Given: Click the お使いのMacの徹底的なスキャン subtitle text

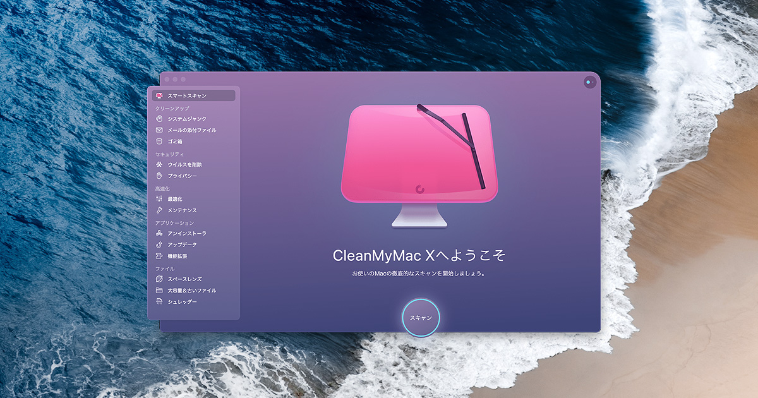Looking at the screenshot, I should (x=419, y=275).
